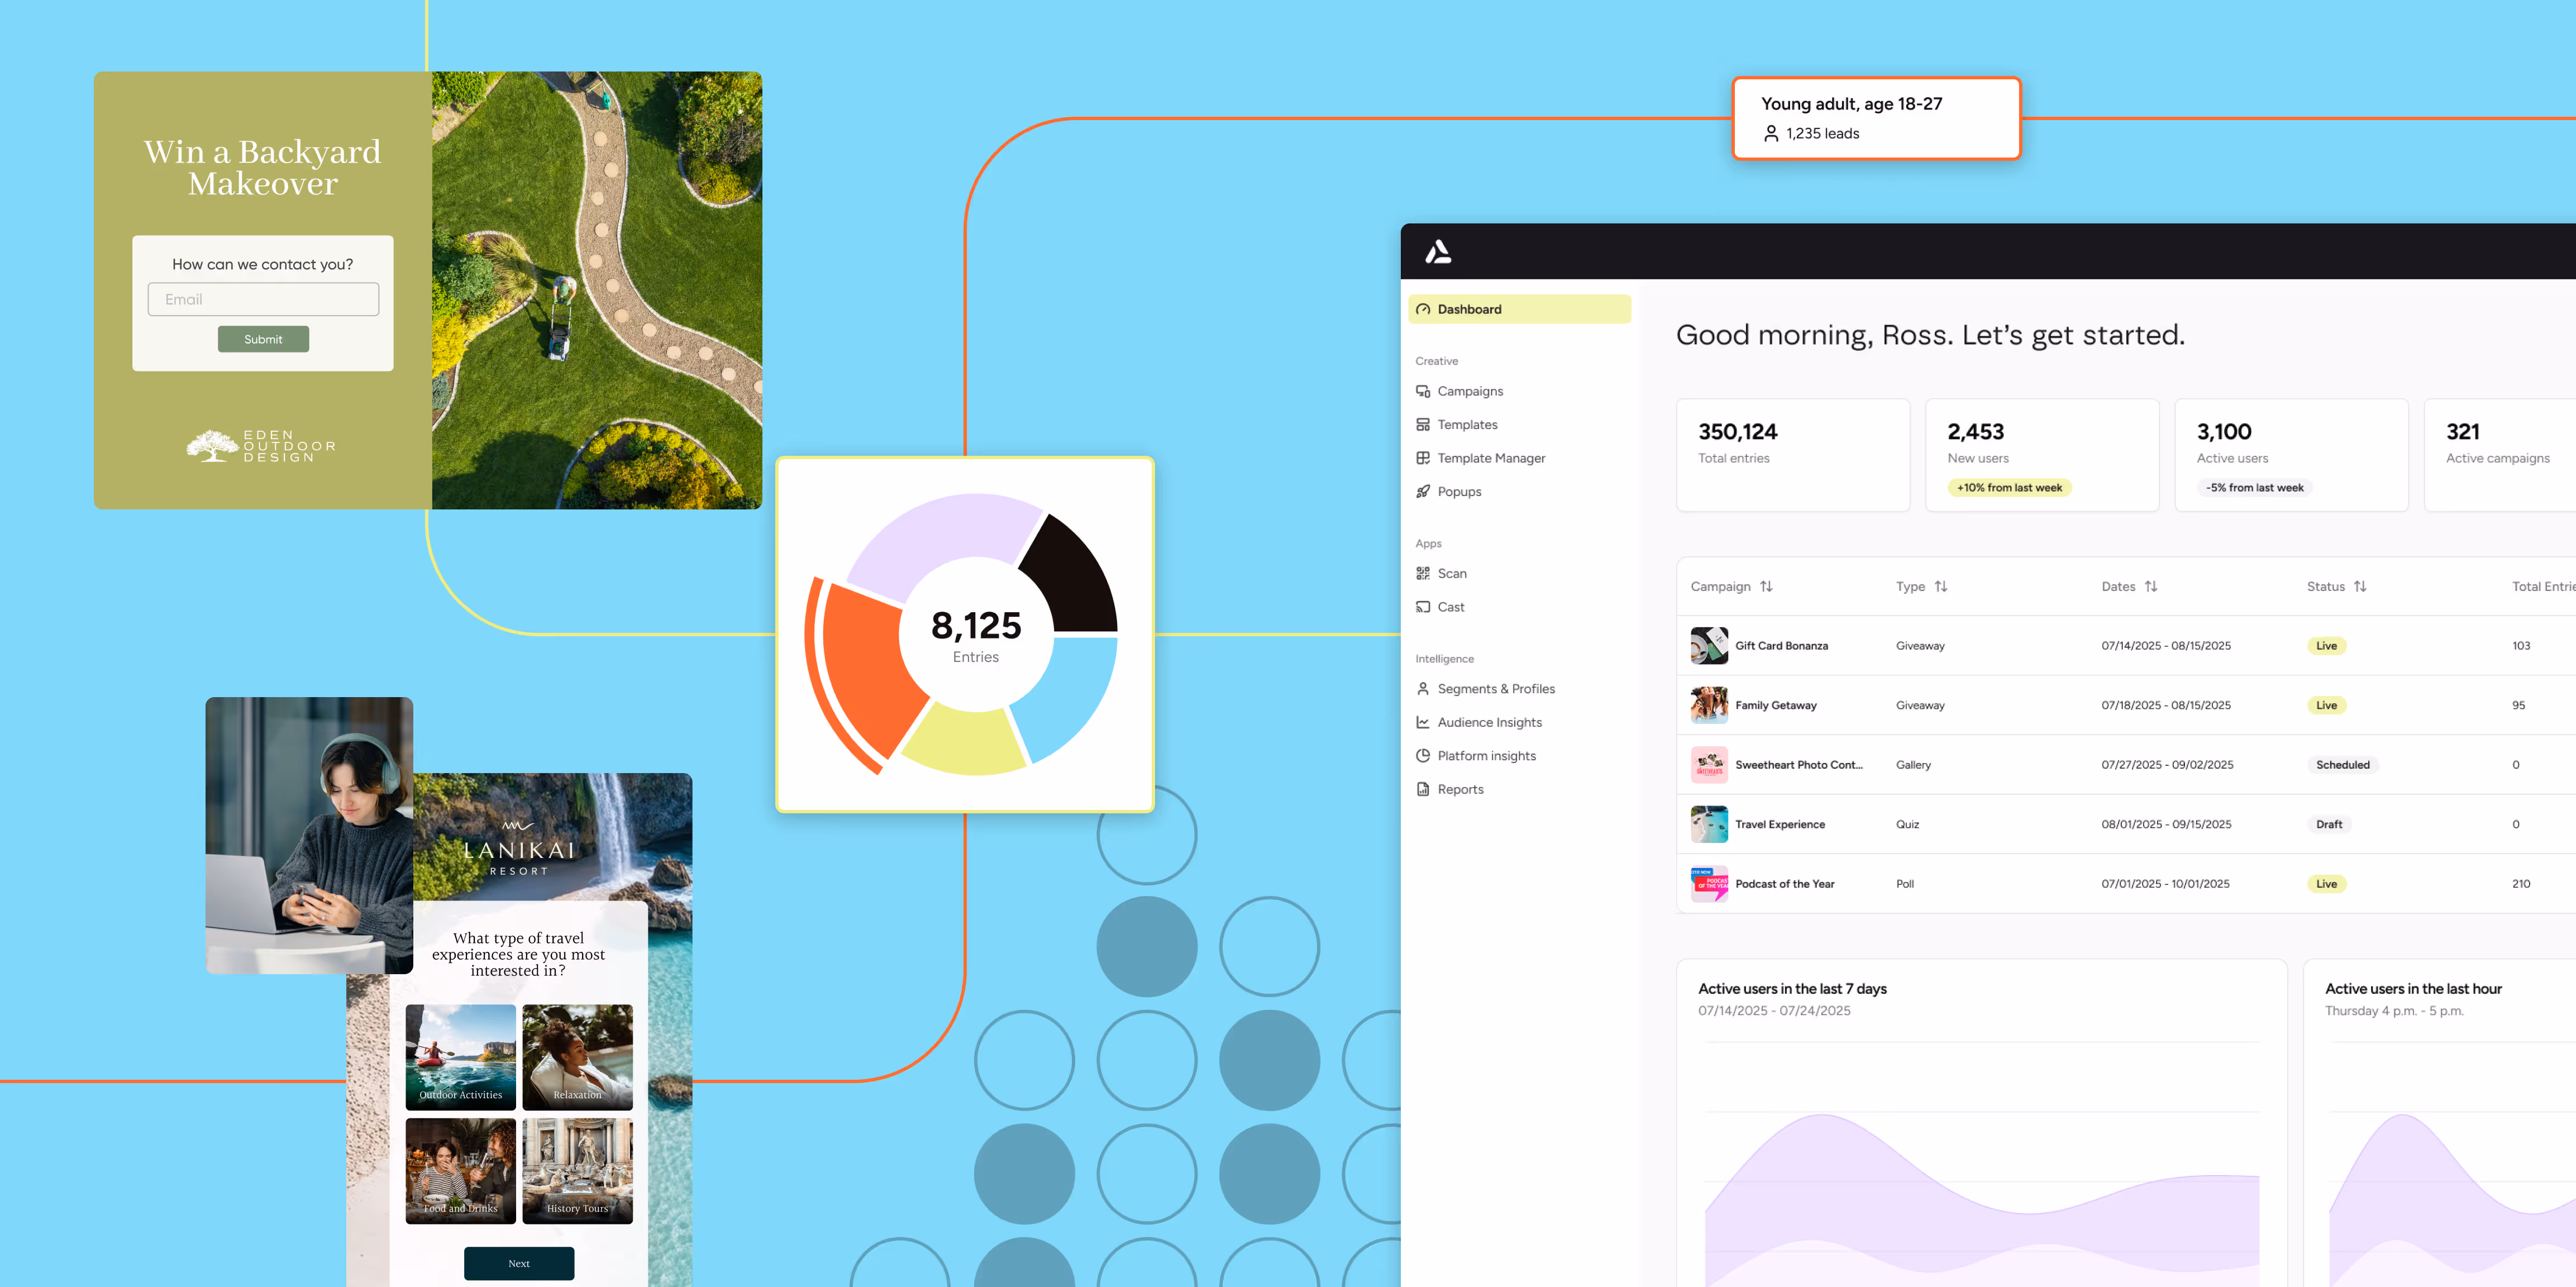
Task: Click the Campaigns sidebar icon
Action: coord(1423,391)
